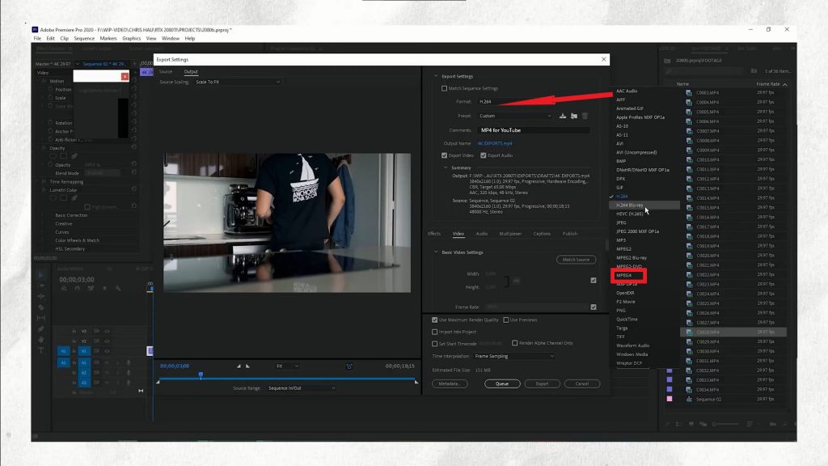Image resolution: width=828 pixels, height=466 pixels.
Task: Click the Import Preset folder icon
Action: (574, 116)
